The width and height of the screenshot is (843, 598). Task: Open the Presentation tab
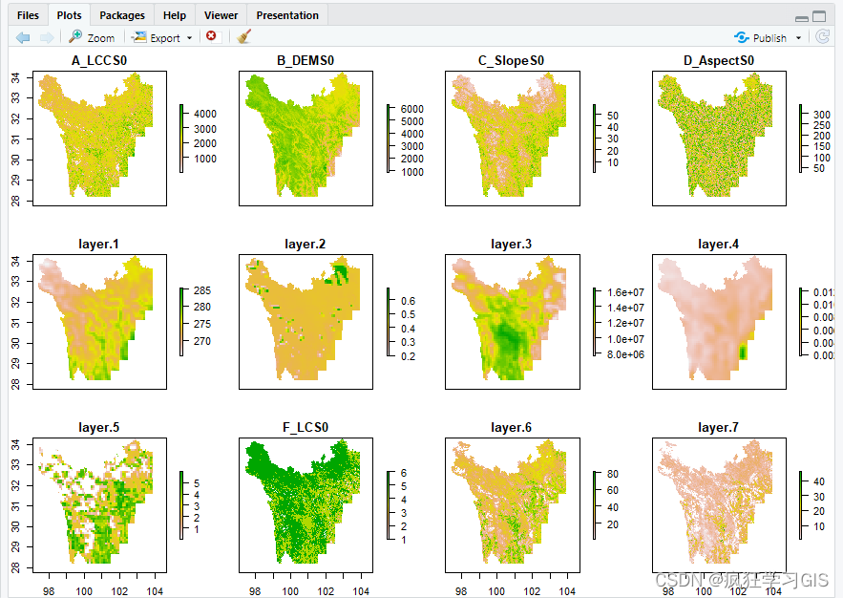(x=287, y=15)
